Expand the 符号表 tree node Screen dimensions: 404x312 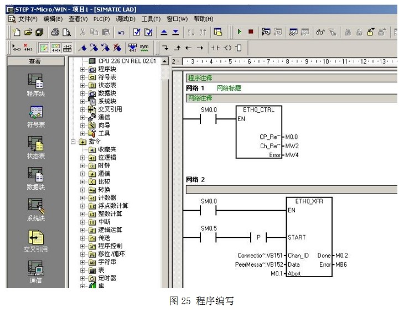coord(82,77)
